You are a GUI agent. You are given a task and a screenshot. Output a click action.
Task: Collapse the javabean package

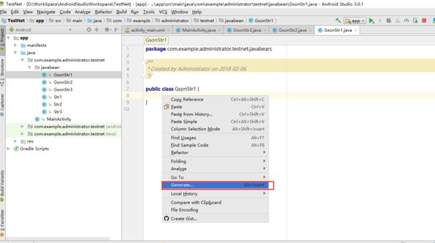point(29,68)
